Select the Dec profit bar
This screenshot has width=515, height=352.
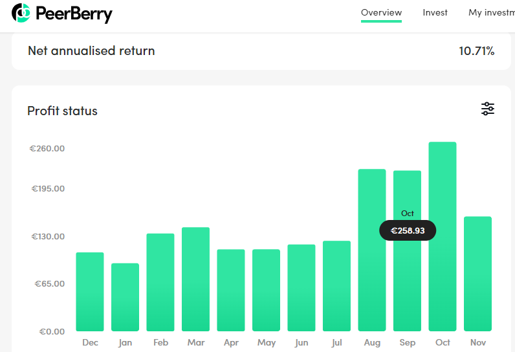click(x=90, y=292)
